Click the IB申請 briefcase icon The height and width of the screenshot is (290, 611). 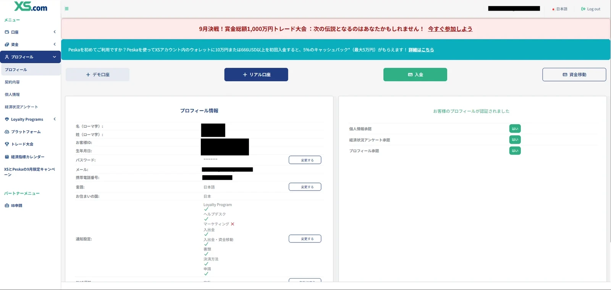click(7, 205)
